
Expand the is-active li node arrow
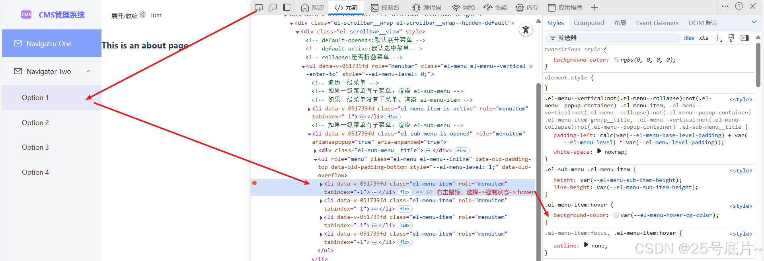pyautogui.click(x=309, y=109)
